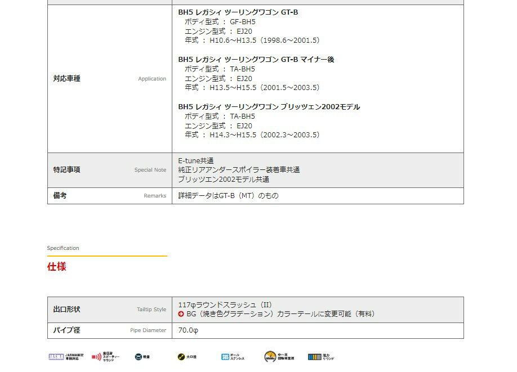The height and width of the screenshot is (372, 517).
Task: Click the first BH5 Legacy GT-B heading
Action: (238, 12)
